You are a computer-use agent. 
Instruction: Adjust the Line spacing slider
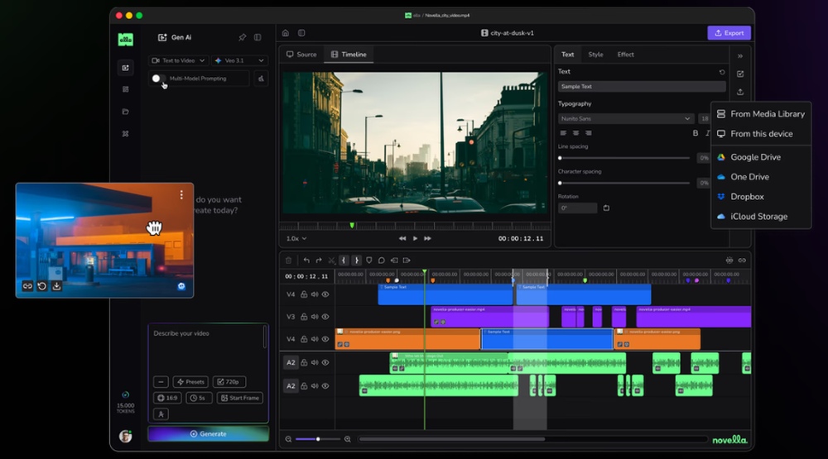pos(624,158)
